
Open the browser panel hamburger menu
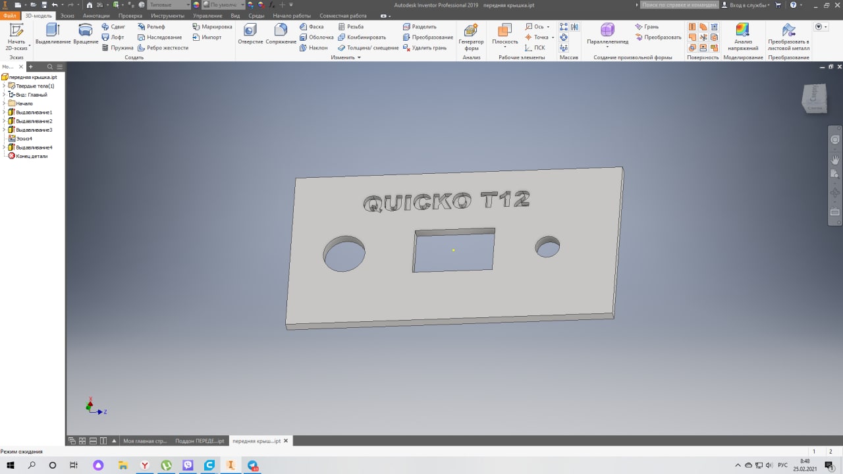60,67
